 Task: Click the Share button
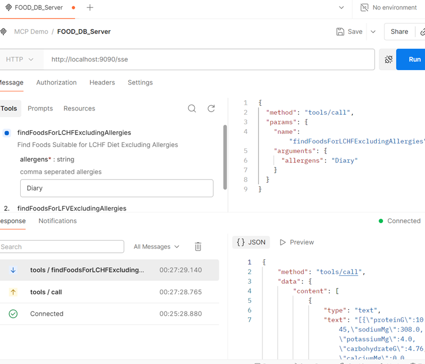[x=399, y=32]
